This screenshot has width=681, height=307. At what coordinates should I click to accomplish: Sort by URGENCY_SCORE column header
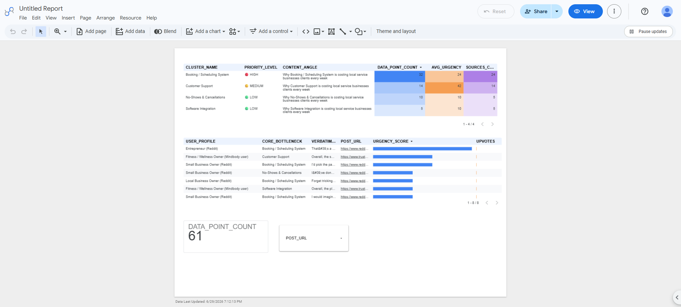391,141
